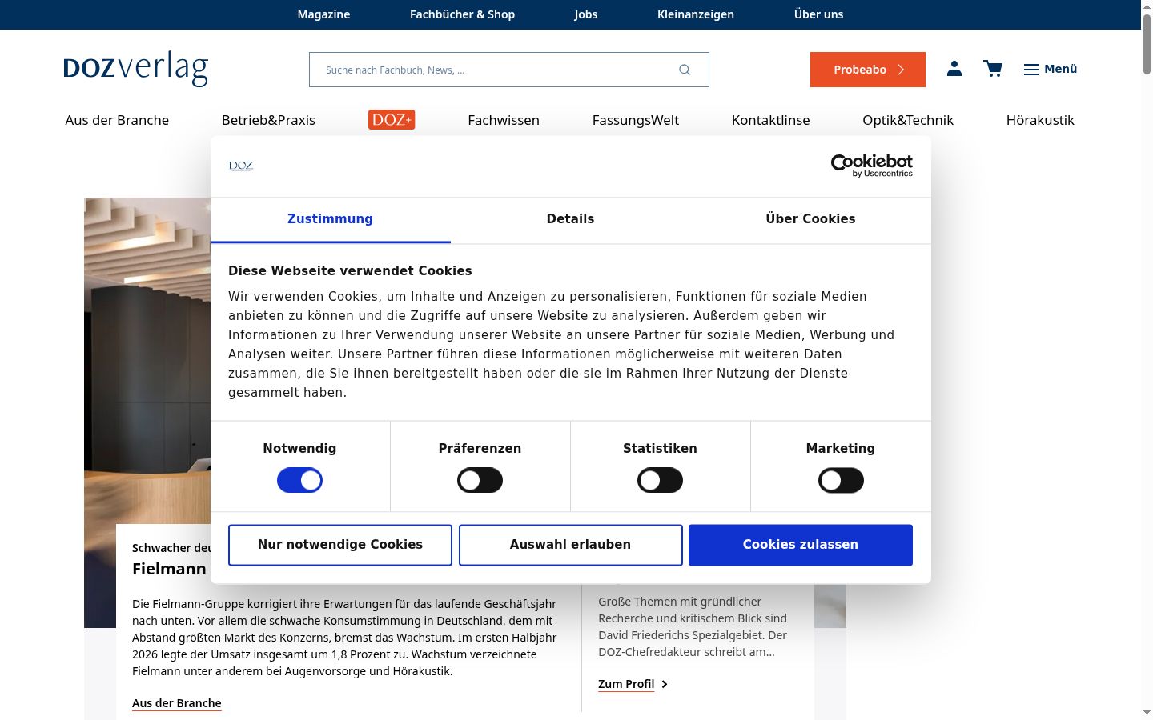
Task: Click the Auswahl erlauben button
Action: (x=571, y=545)
